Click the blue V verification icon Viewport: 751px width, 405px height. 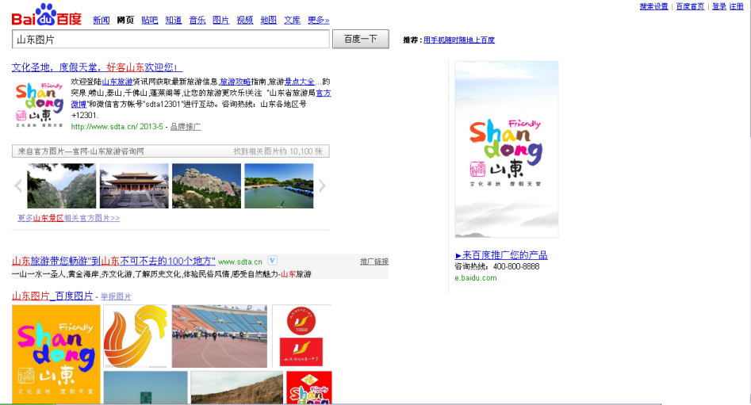272,261
